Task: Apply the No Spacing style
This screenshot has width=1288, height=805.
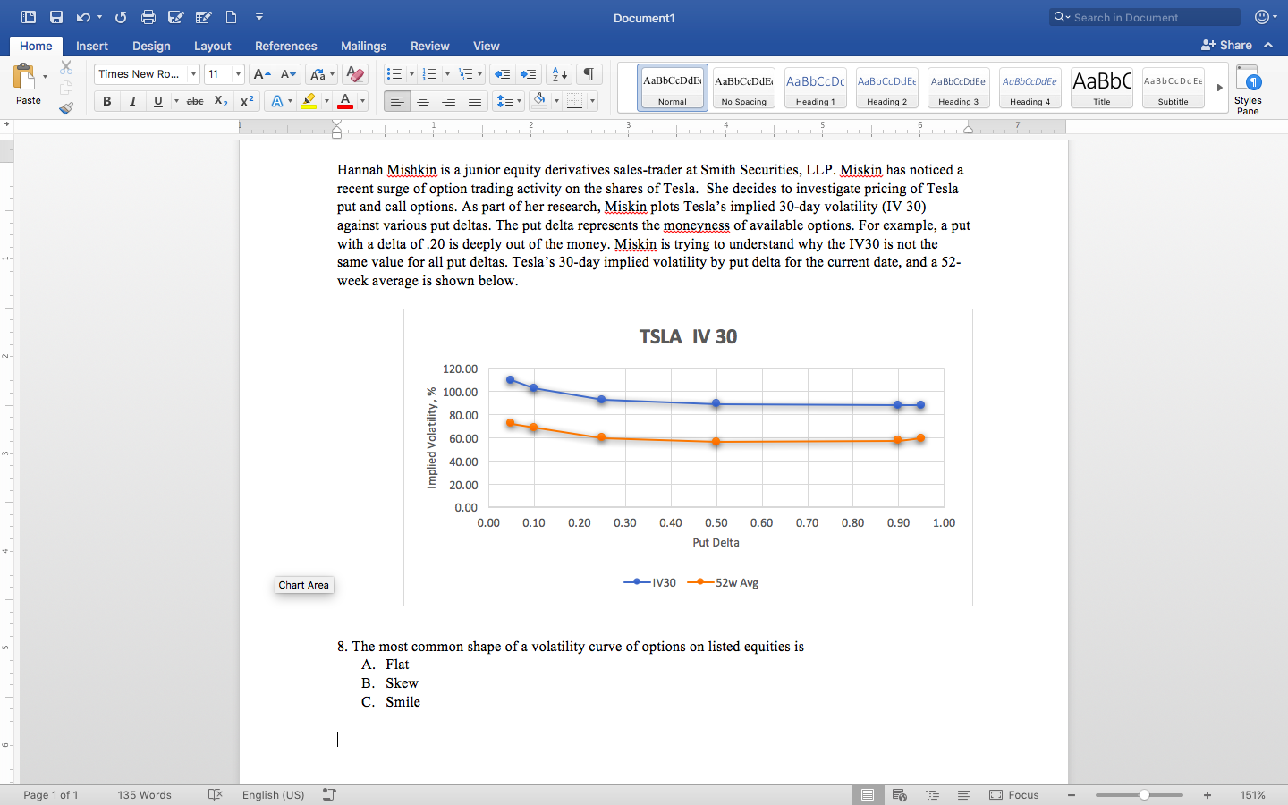Action: 744,88
